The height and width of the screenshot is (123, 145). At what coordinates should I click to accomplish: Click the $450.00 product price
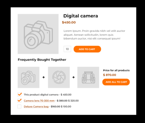point(69,22)
